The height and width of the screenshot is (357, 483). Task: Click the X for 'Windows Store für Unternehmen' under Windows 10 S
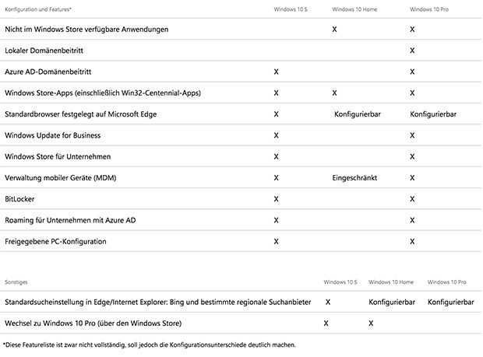click(x=276, y=156)
